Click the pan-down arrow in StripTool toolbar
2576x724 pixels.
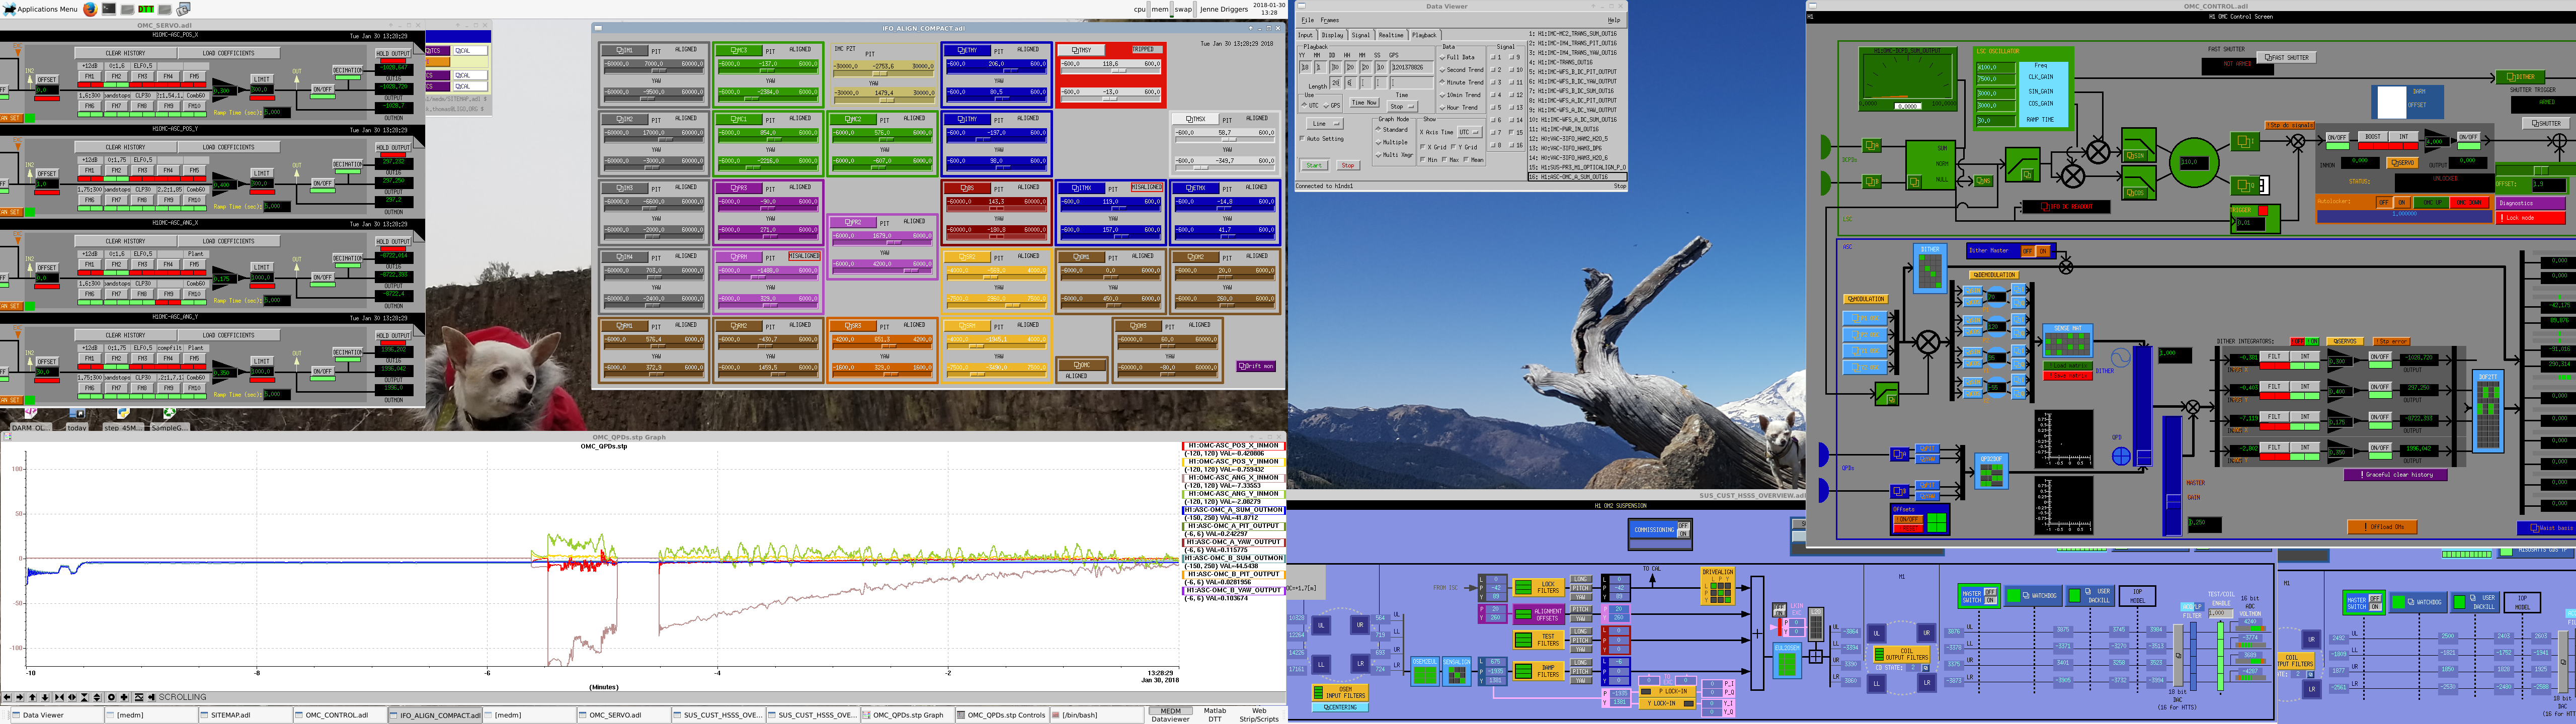tap(45, 697)
